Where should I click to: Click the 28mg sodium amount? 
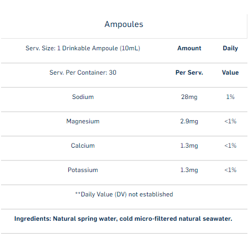[189, 97]
